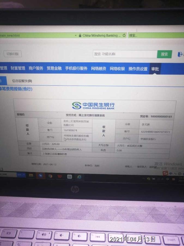This screenshot has width=184, height=246.
Task: Click the 制单日期 2021-04-13 text
Action: pyautogui.click(x=44, y=164)
